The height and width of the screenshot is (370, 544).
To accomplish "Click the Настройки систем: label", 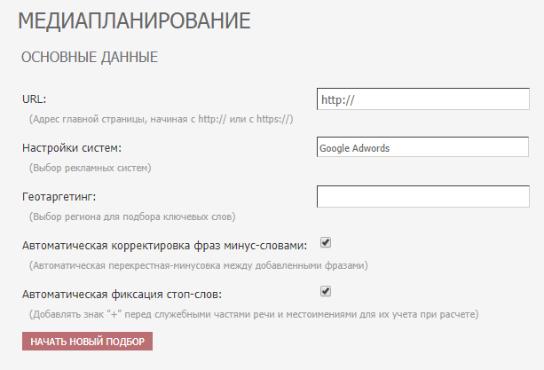I will [x=72, y=148].
